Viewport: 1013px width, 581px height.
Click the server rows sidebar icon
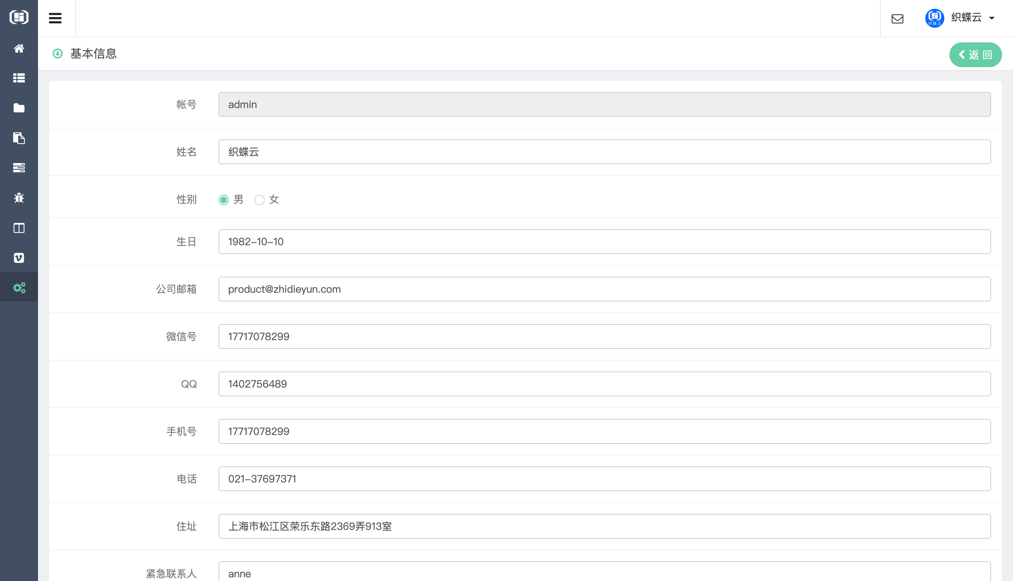(x=19, y=168)
